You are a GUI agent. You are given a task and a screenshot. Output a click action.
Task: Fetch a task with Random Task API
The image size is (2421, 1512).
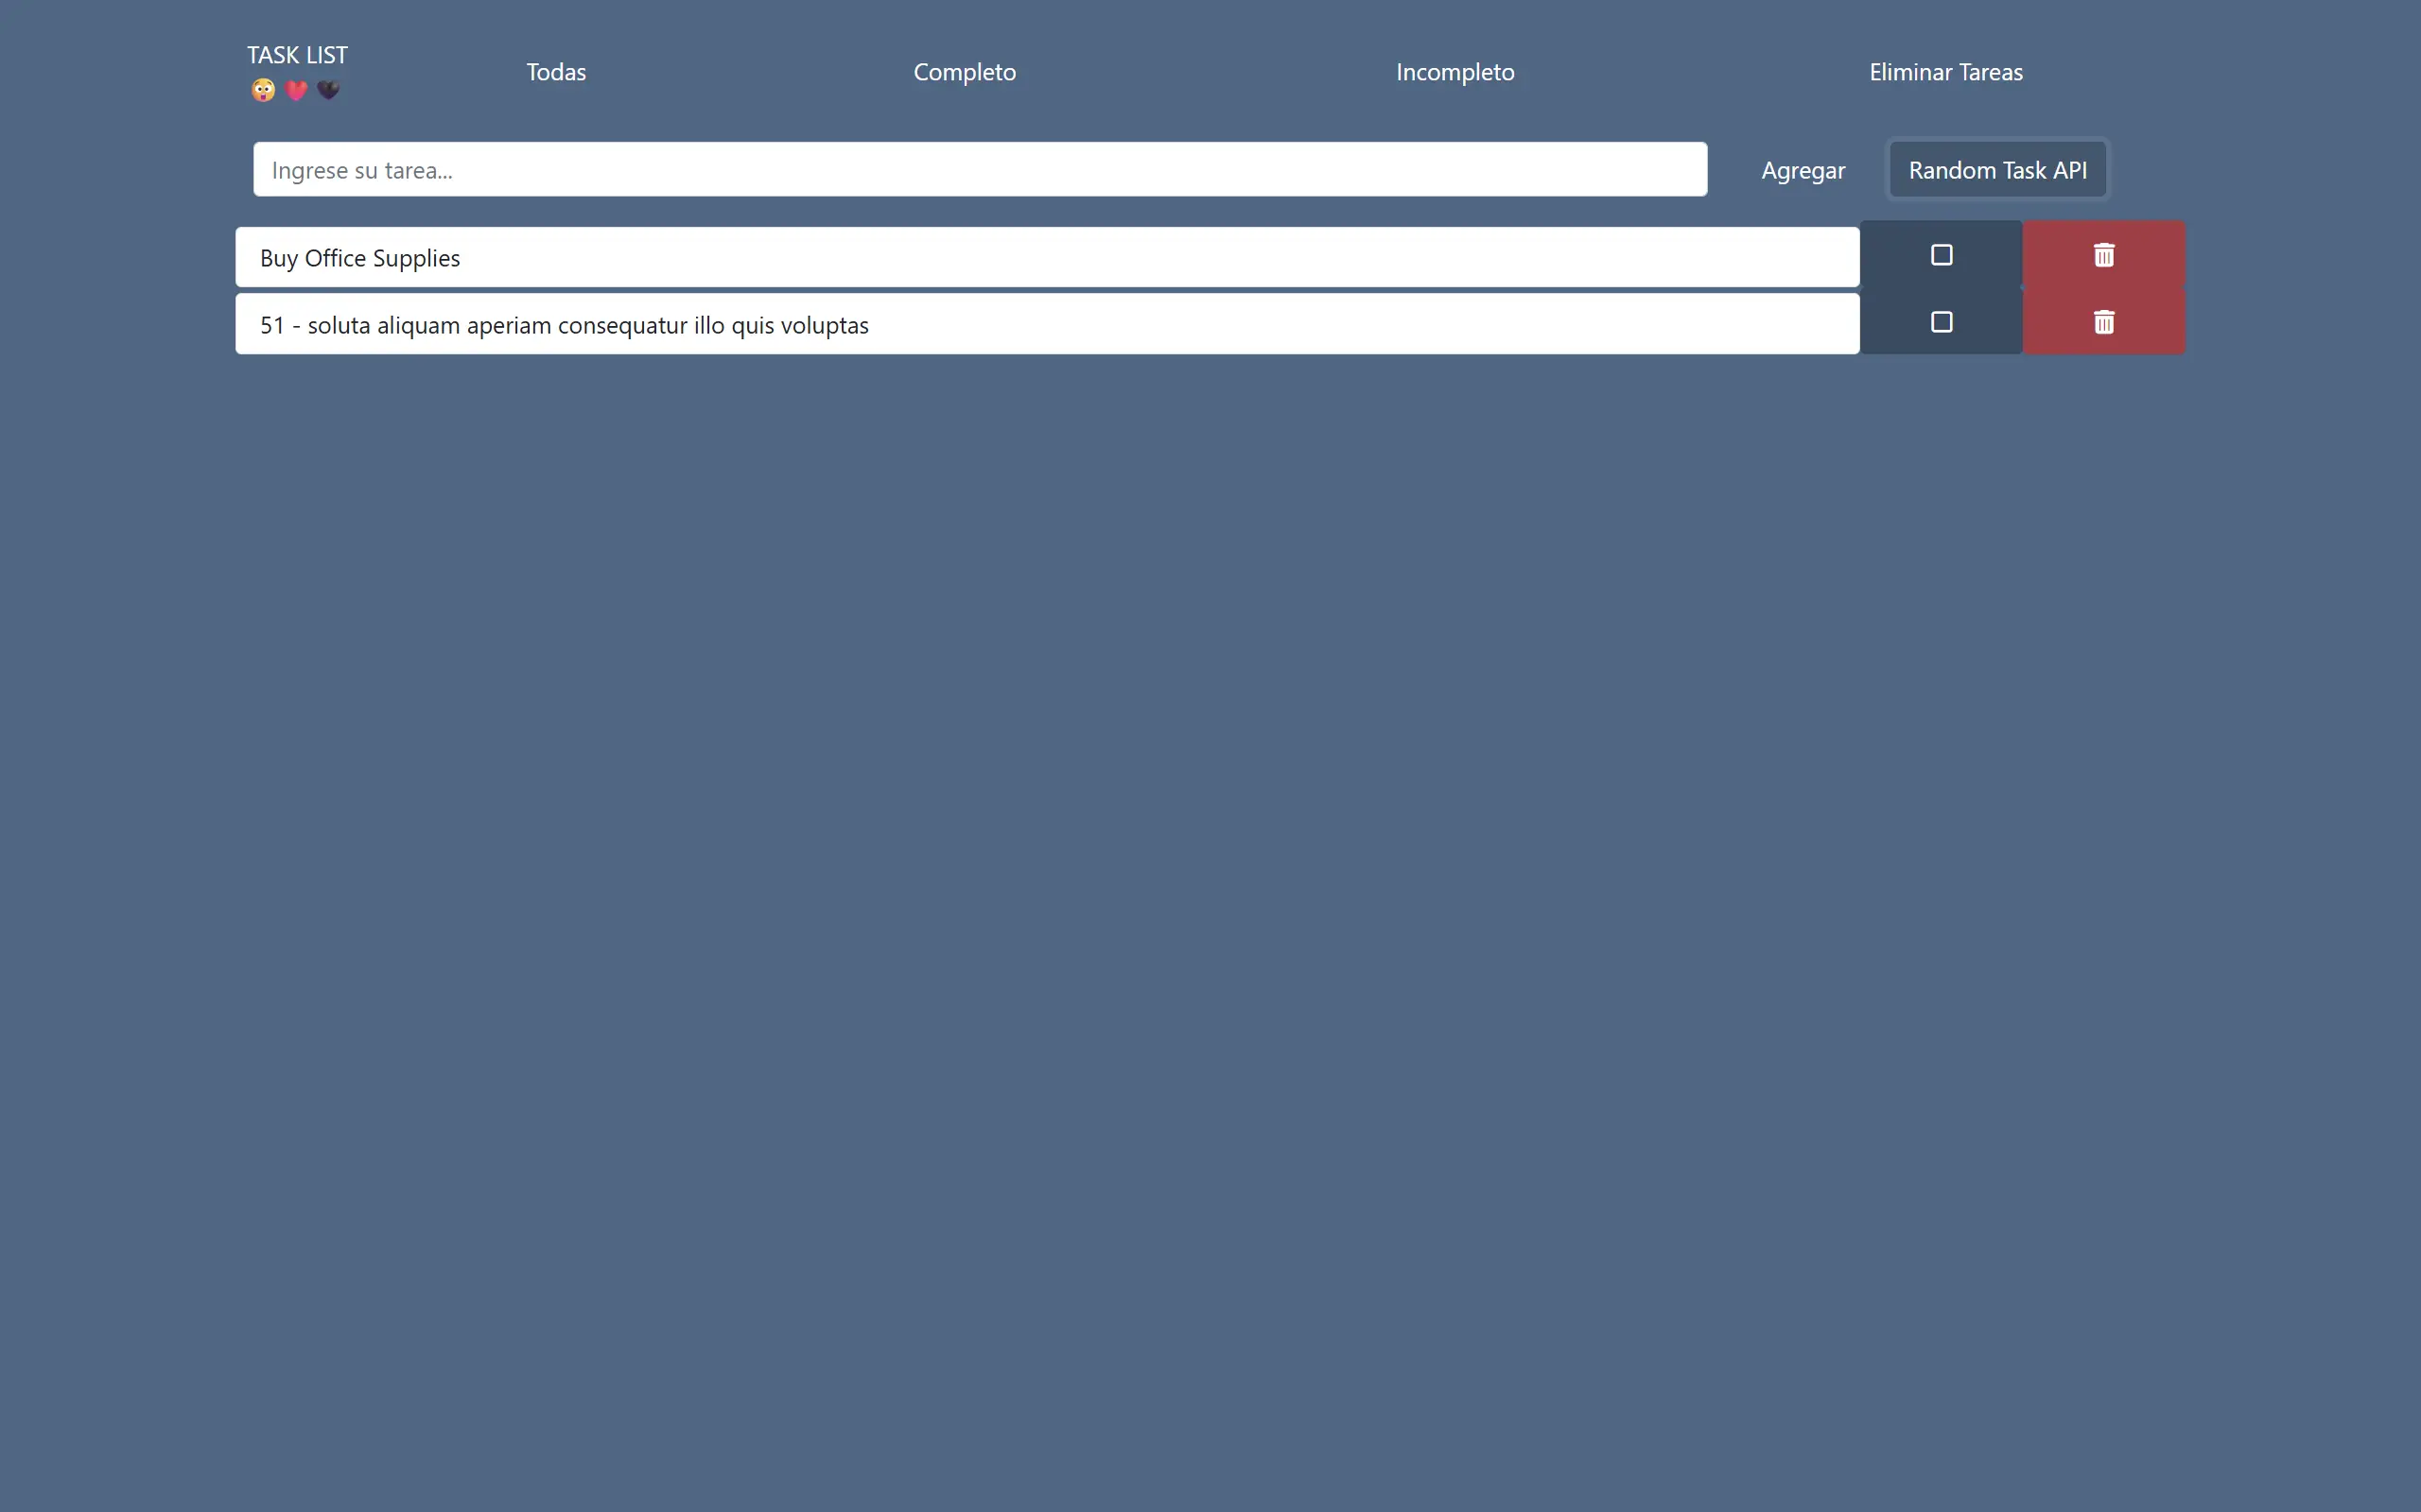click(1998, 170)
